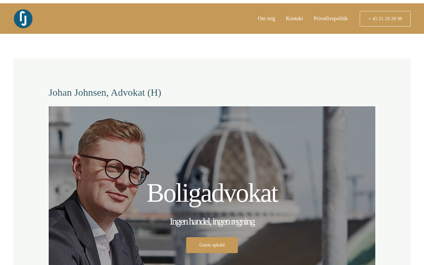Image resolution: width=424 pixels, height=265 pixels.
Task: Click the Boligadvokat headline text
Action: point(212,193)
